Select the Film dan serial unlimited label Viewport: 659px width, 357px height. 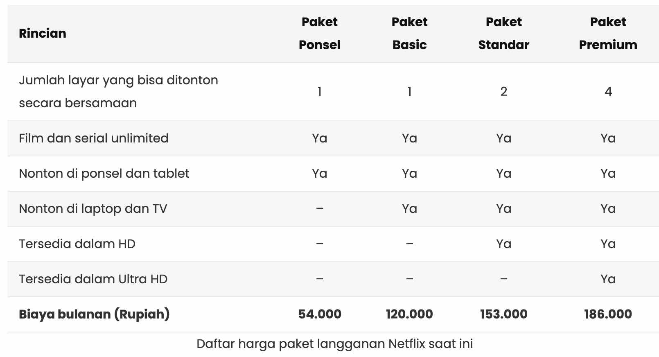tap(94, 138)
